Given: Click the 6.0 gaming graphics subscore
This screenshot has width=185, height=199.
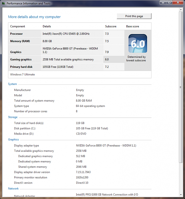Looking at the screenshot, I should pos(107,59).
